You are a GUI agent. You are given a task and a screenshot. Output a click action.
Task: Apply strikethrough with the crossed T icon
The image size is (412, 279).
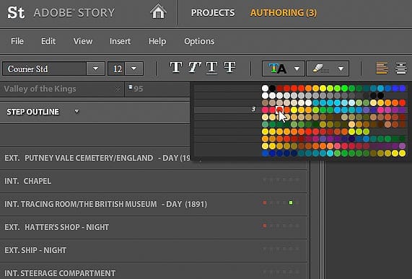point(229,67)
